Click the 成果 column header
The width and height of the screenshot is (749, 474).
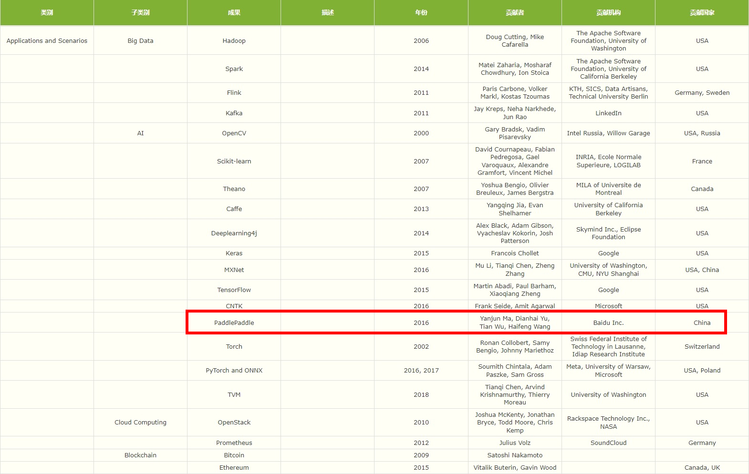pos(234,12)
